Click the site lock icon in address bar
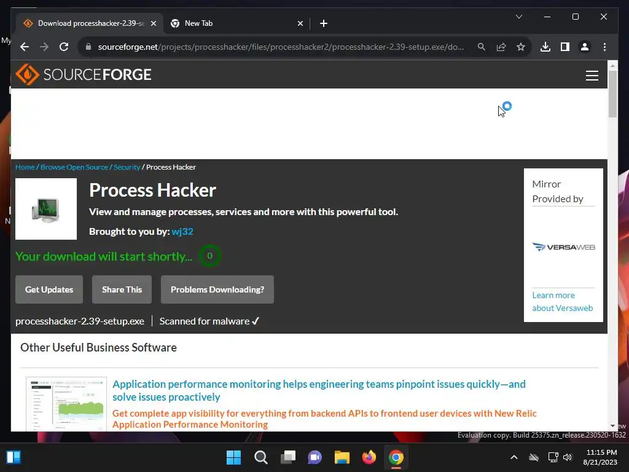Screen dimensions: 629x472 [x=88, y=47]
